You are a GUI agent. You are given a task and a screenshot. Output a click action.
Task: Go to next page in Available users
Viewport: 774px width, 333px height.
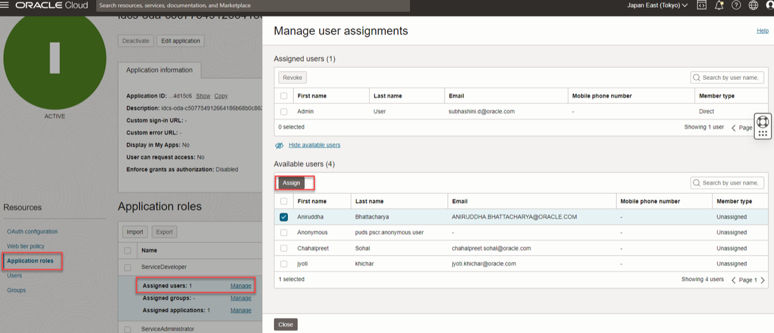click(763, 280)
